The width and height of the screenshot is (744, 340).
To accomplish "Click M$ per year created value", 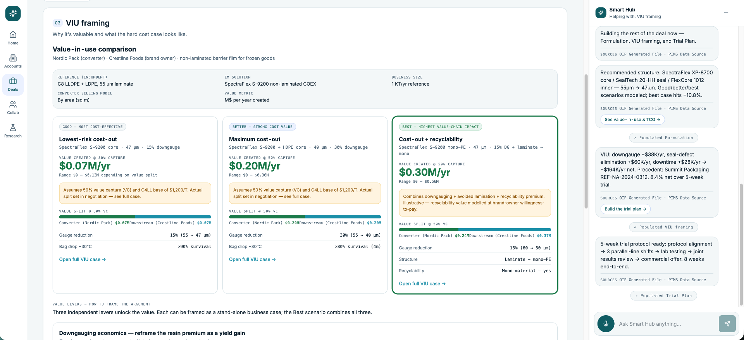I will pyautogui.click(x=247, y=100).
